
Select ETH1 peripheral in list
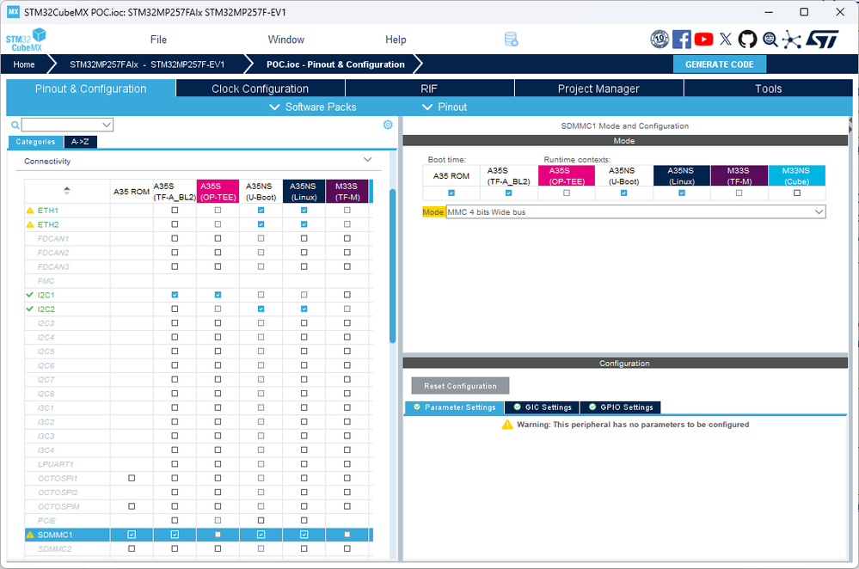pyautogui.click(x=47, y=211)
